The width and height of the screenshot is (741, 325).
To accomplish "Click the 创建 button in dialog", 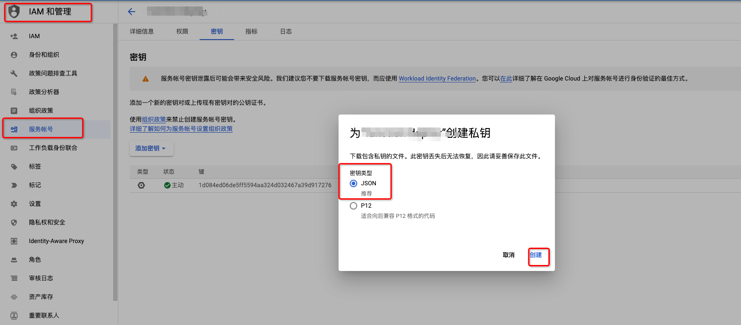I will click(536, 255).
